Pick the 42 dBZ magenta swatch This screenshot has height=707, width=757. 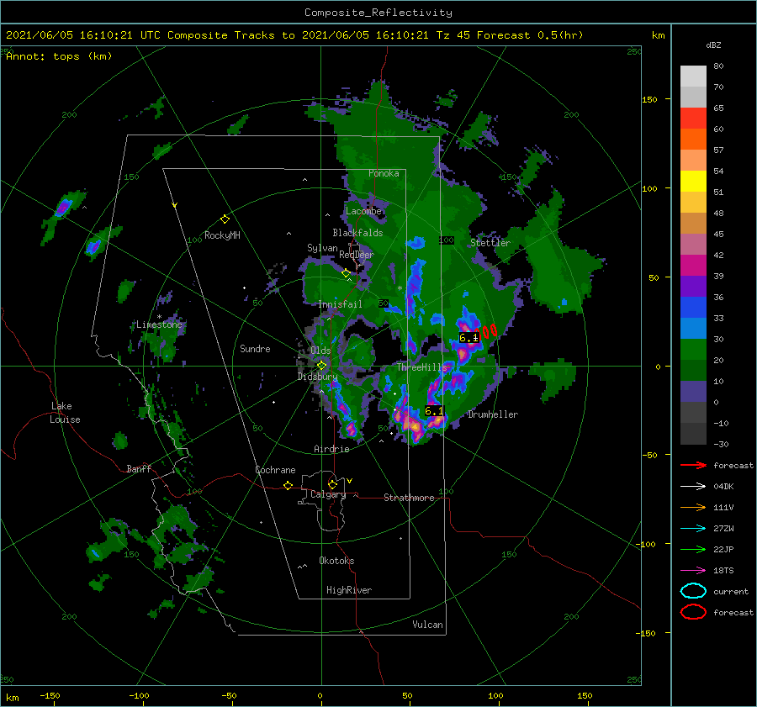click(693, 265)
